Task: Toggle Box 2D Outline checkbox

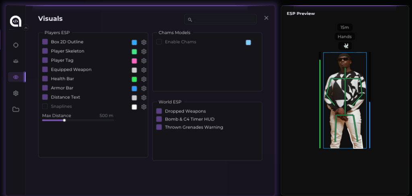Action: click(45, 42)
